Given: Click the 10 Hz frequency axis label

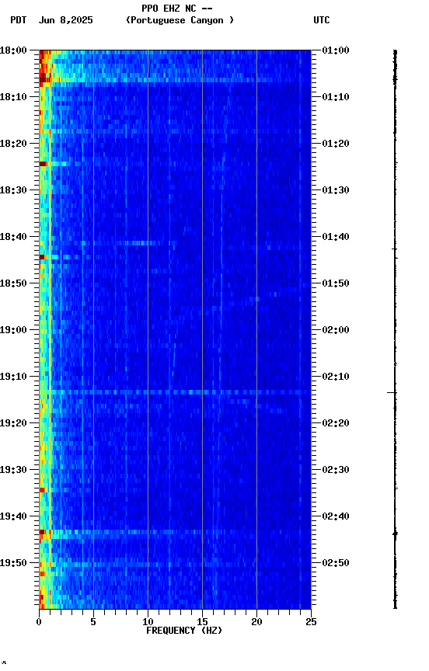Looking at the screenshot, I should point(148,622).
